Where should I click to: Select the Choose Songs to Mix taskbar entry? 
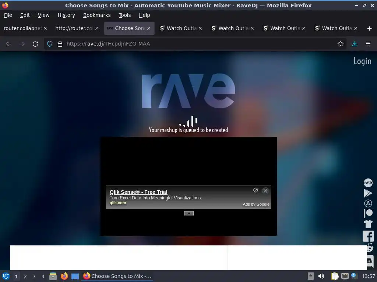pos(117,276)
